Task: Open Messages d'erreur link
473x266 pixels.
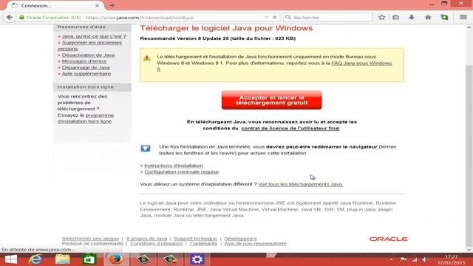Action: (84, 61)
